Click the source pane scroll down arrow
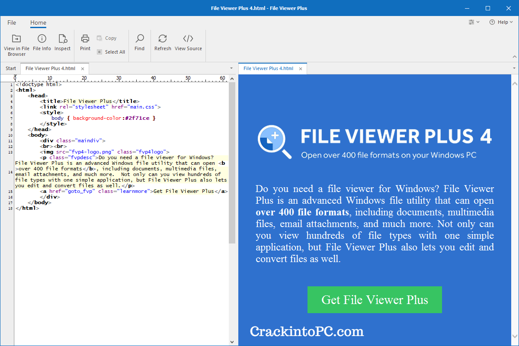 pos(232,342)
